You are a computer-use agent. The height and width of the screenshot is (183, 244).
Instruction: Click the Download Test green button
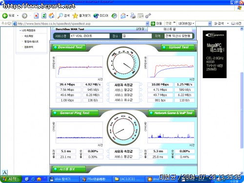(69, 47)
